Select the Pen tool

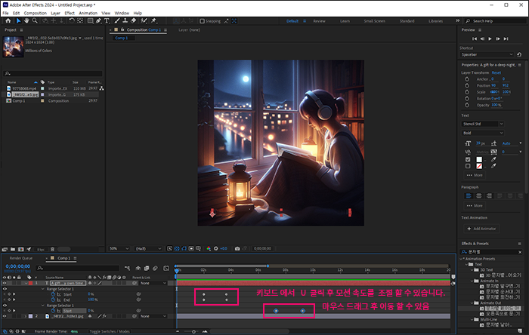[x=98, y=21]
